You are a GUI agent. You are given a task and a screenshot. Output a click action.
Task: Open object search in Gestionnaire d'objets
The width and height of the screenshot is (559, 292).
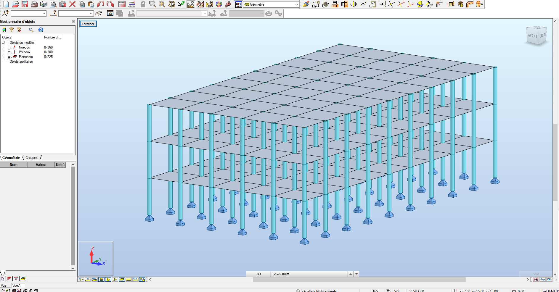click(x=31, y=30)
